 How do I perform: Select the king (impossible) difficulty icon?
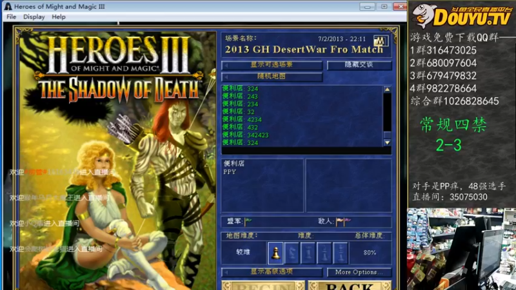(340, 253)
